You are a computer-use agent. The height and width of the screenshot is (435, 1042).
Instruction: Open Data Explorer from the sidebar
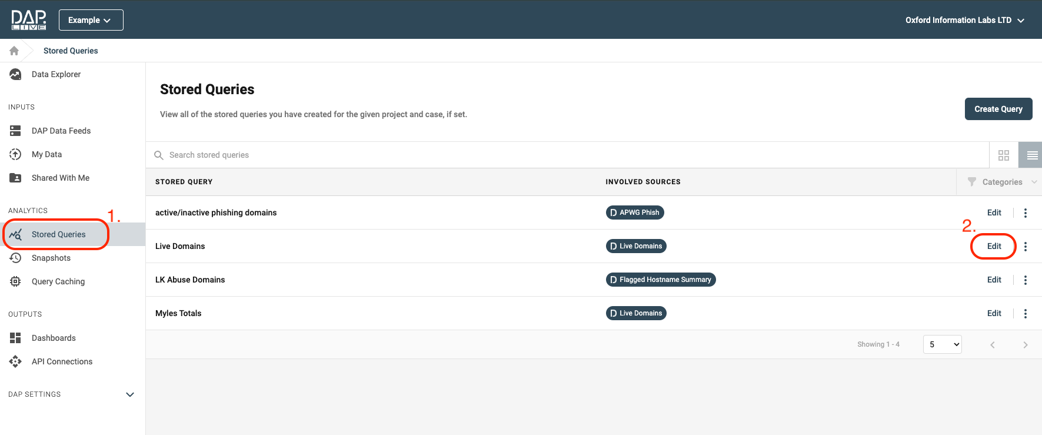tap(56, 74)
